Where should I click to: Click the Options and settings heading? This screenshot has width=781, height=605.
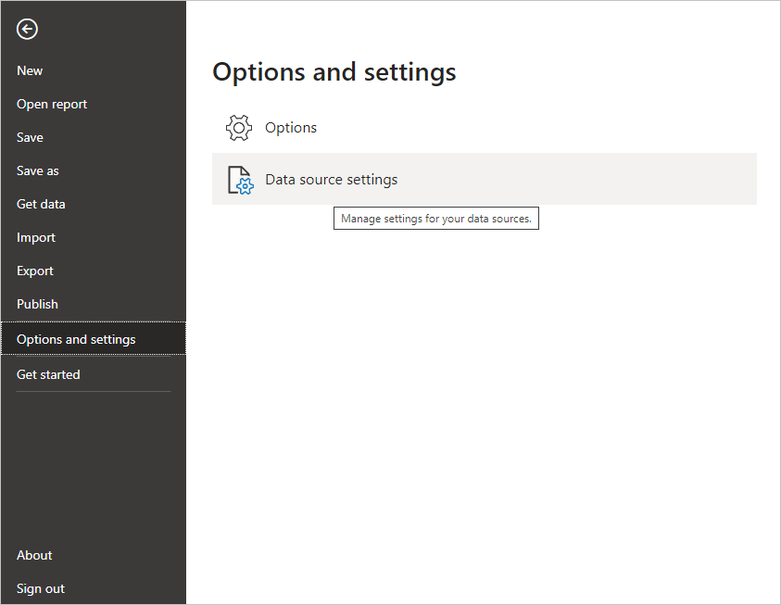(x=334, y=71)
